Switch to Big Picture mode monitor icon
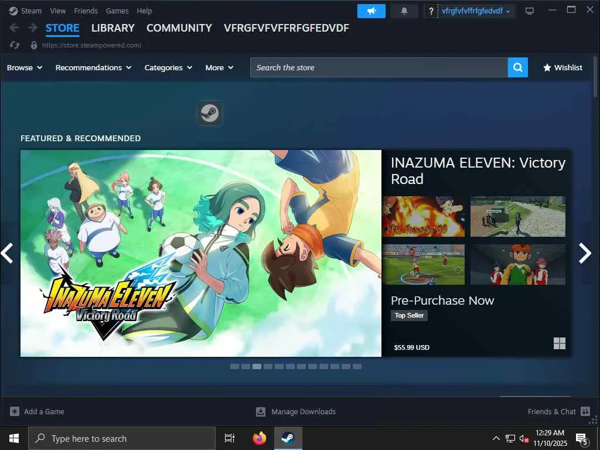The image size is (600, 450). pos(530,11)
